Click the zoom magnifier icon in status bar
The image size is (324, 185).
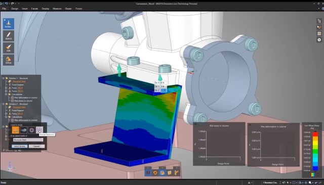click(310, 183)
